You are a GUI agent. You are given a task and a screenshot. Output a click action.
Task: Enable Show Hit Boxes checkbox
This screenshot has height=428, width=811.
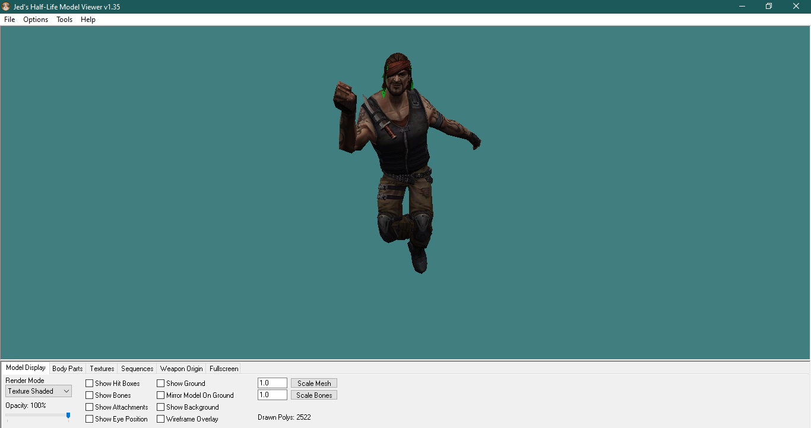[90, 384]
